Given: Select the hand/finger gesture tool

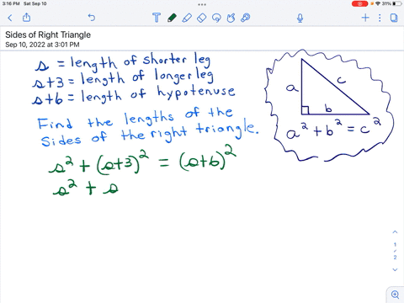Looking at the screenshot, I should (x=231, y=18).
